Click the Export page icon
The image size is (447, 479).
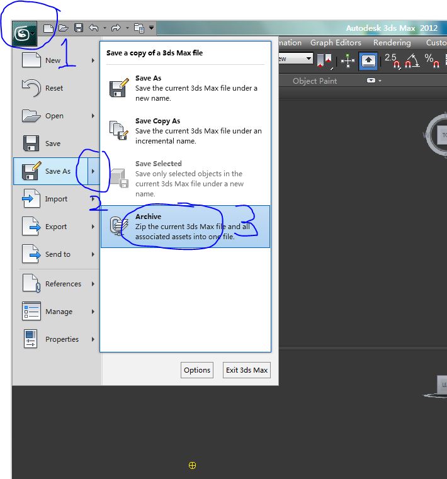pyautogui.click(x=31, y=226)
